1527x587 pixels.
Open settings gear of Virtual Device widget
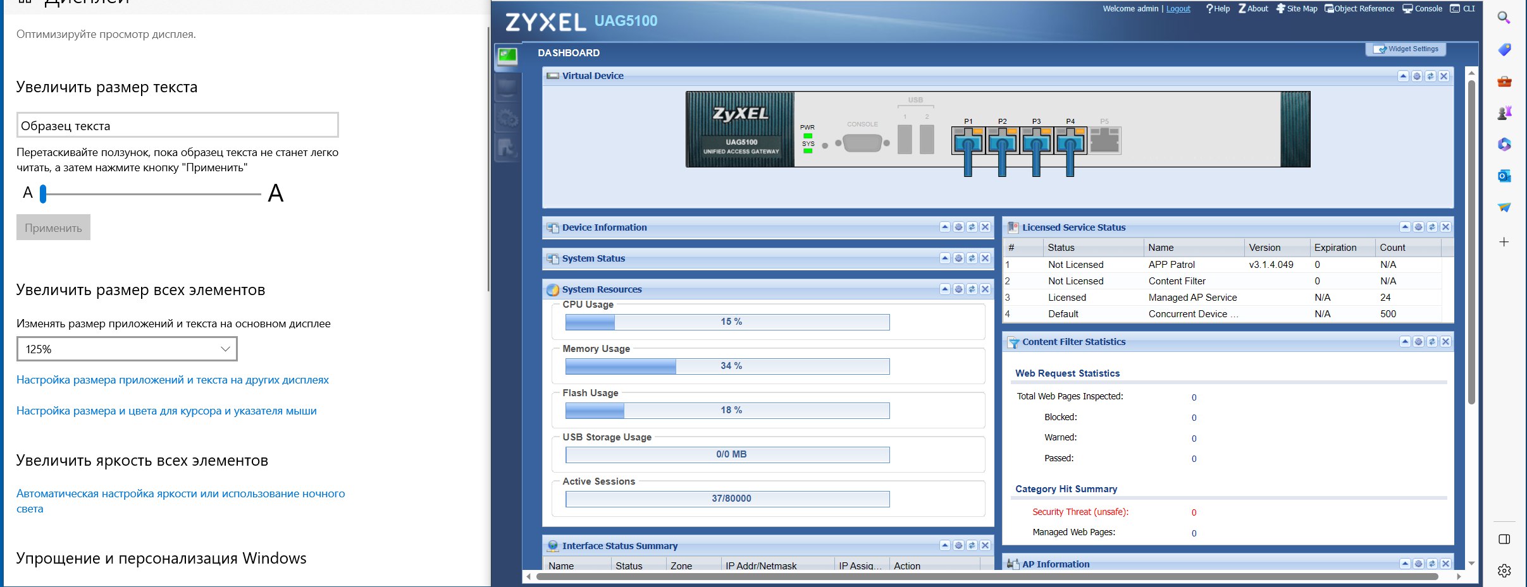tap(1417, 76)
